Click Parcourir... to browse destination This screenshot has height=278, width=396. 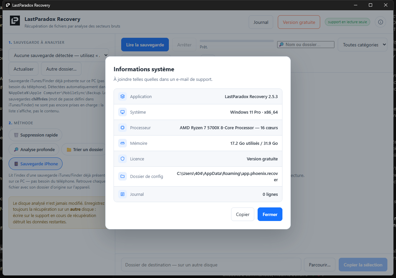click(x=320, y=265)
